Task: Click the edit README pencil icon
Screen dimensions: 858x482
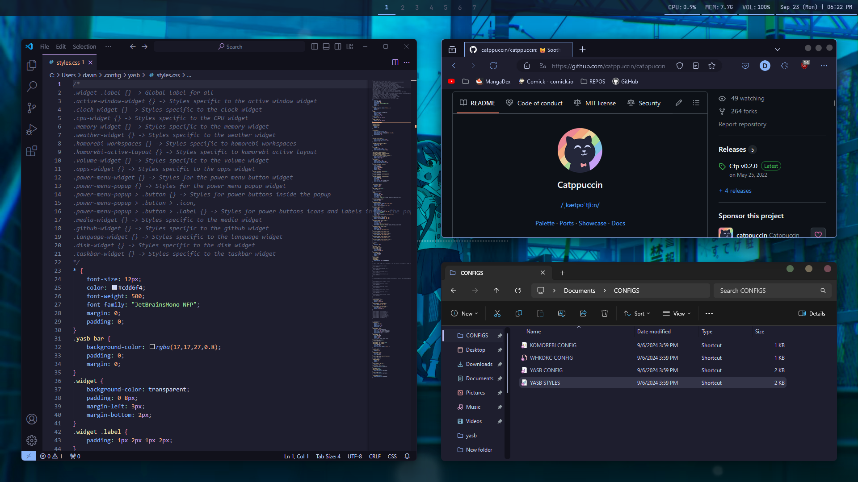Action: coord(679,103)
